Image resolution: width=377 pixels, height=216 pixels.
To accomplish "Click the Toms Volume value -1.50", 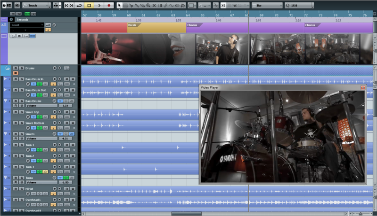I will click(66, 182).
